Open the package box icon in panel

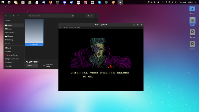[x=16, y=2]
